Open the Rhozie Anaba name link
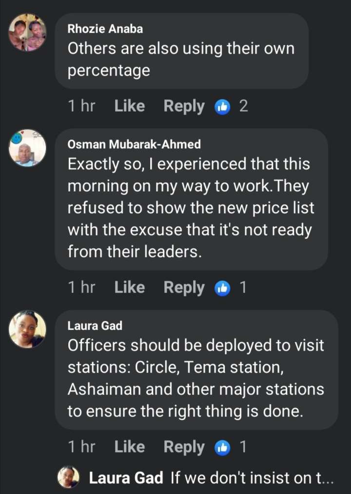Viewport: 351px width, 494px height. [x=105, y=29]
